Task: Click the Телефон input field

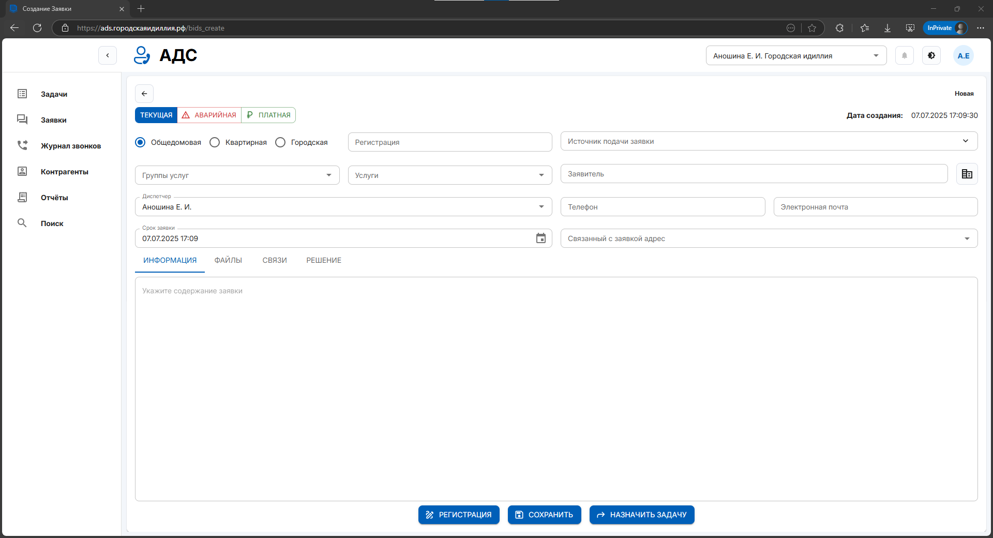Action: pos(663,207)
